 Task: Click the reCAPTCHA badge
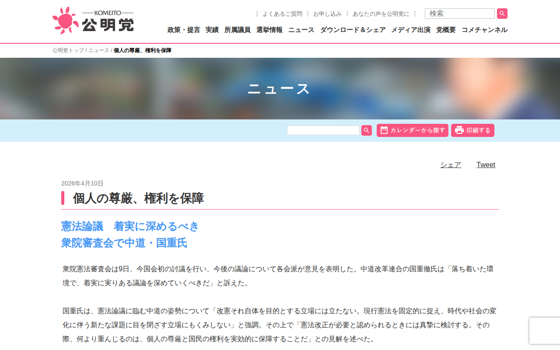[545, 331]
